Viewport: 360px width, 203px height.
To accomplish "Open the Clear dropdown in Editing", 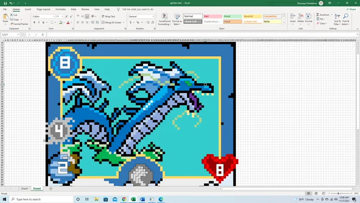I will [322, 23].
